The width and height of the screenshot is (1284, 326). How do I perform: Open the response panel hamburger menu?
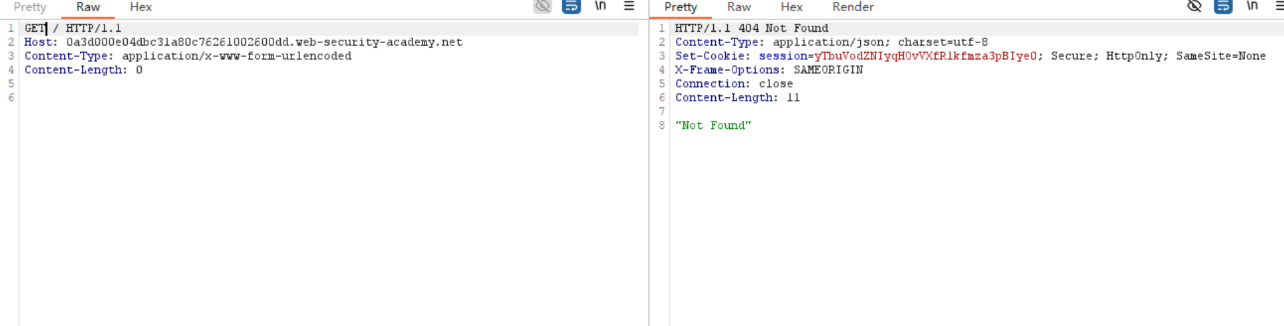1279,6
